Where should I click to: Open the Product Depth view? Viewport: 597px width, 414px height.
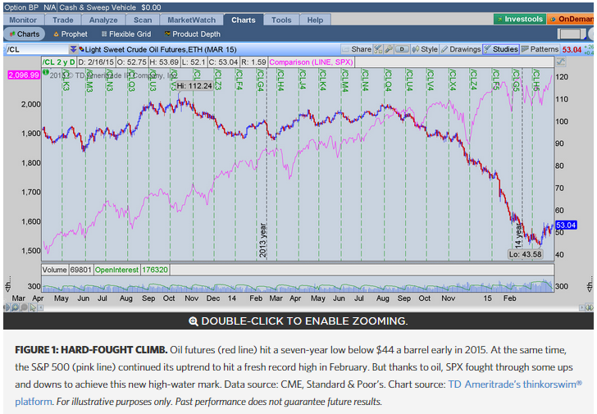(192, 34)
